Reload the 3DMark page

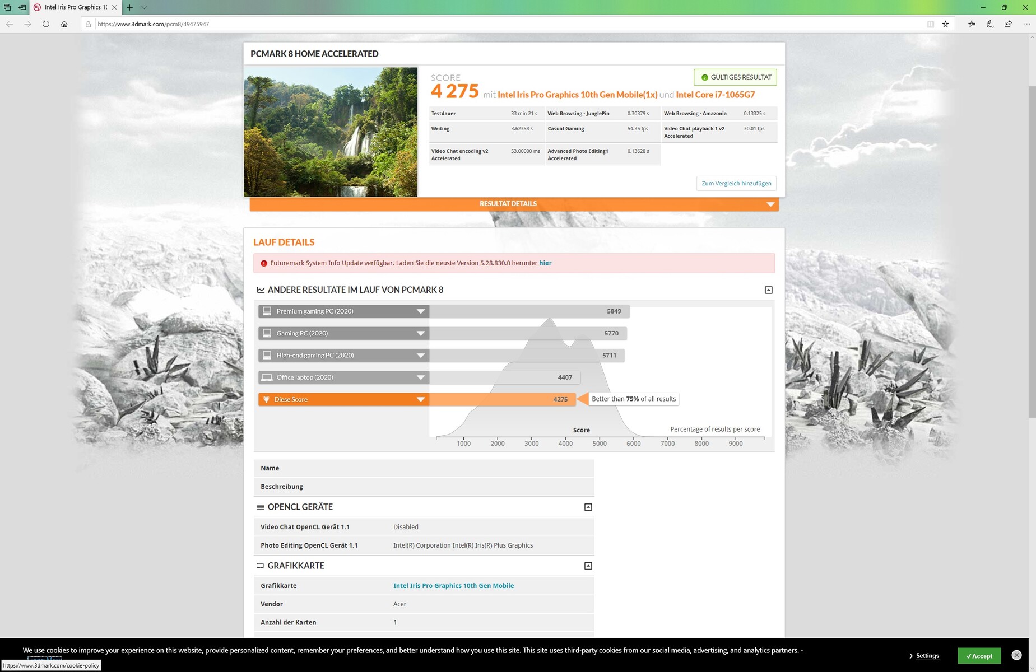click(x=46, y=24)
